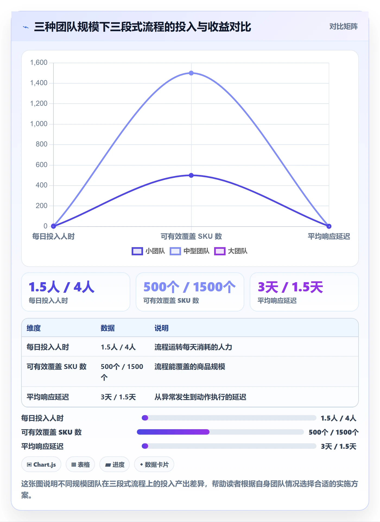Screen dimensions: 380x522
Task: Click the chart title 三种团队规模下三段式流程的投入与收益对比
Action: pyautogui.click(x=142, y=27)
